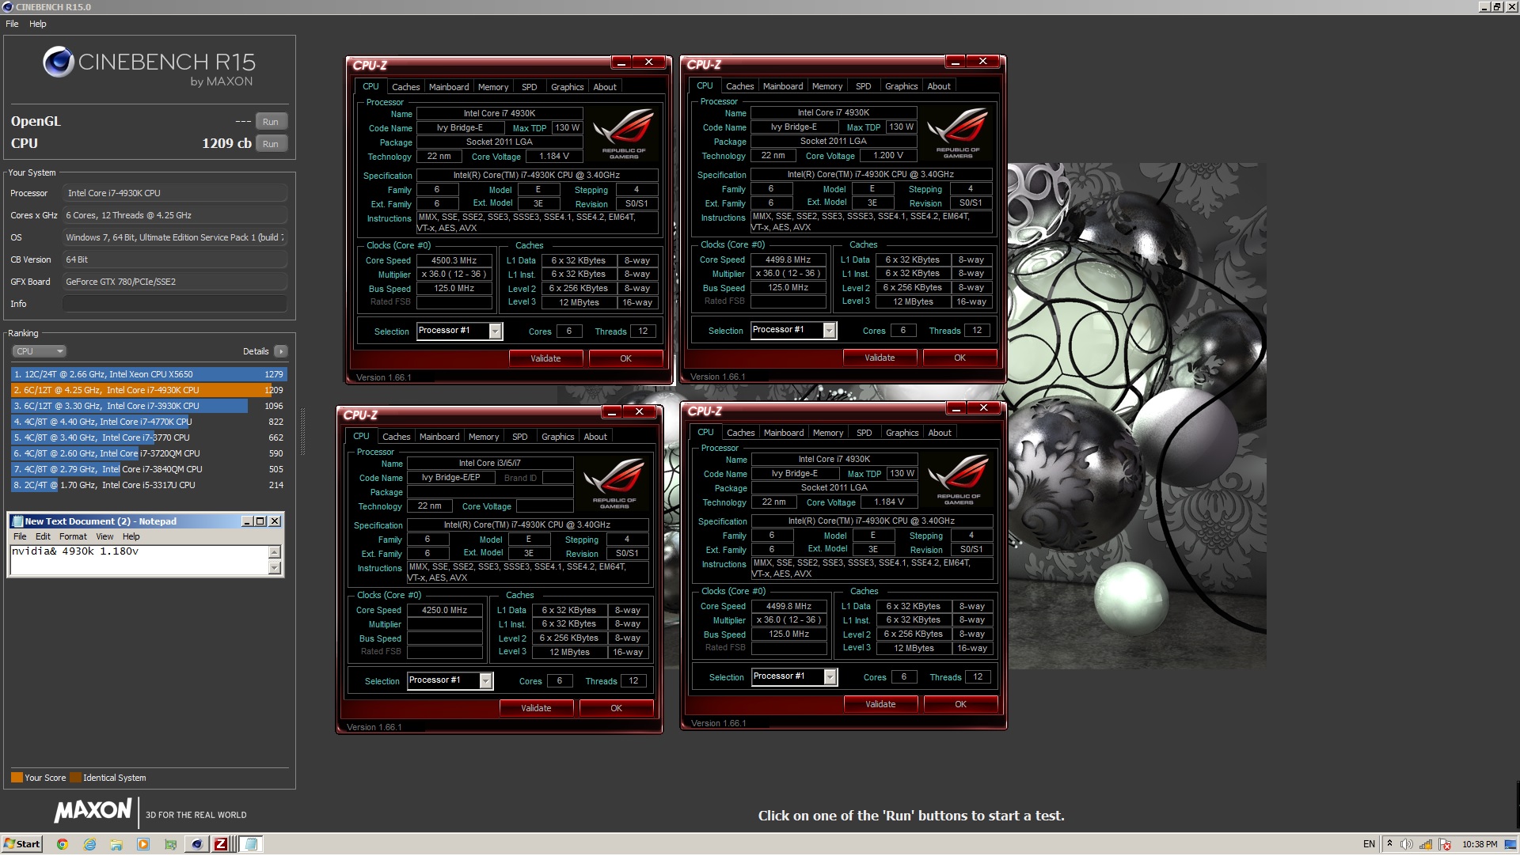The image size is (1520, 856).
Task: Open About tab in bottom-right CPU-Z window
Action: tap(940, 433)
